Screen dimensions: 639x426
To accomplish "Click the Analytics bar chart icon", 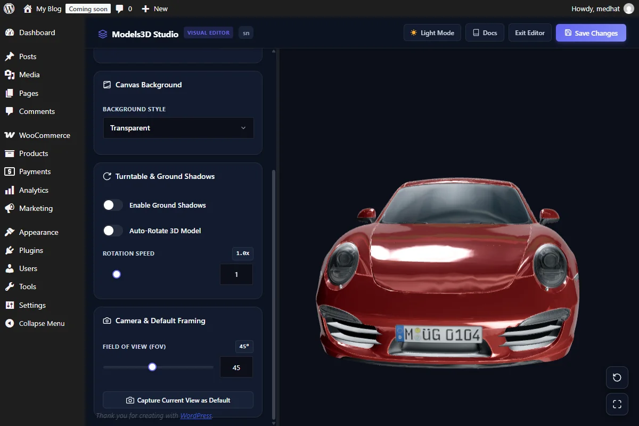I will [x=10, y=190].
